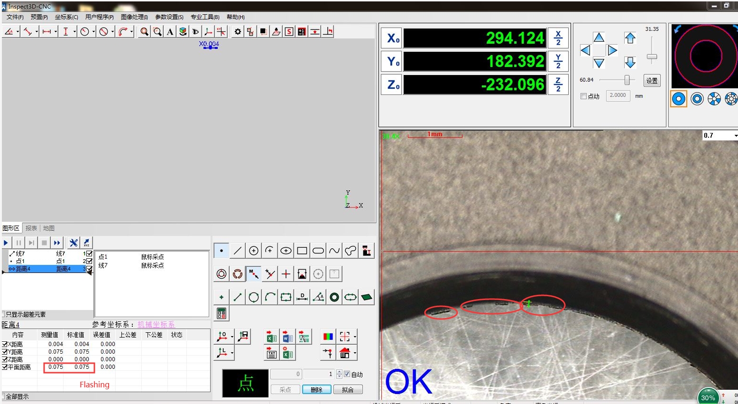Toggle 只显示超差元素 checkbox

(x=4, y=314)
